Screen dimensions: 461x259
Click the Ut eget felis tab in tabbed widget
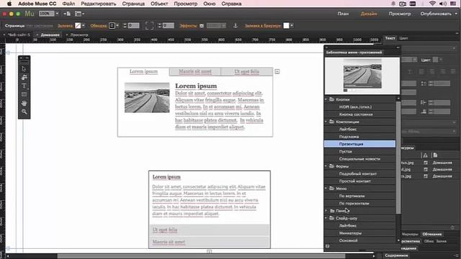[246, 72]
